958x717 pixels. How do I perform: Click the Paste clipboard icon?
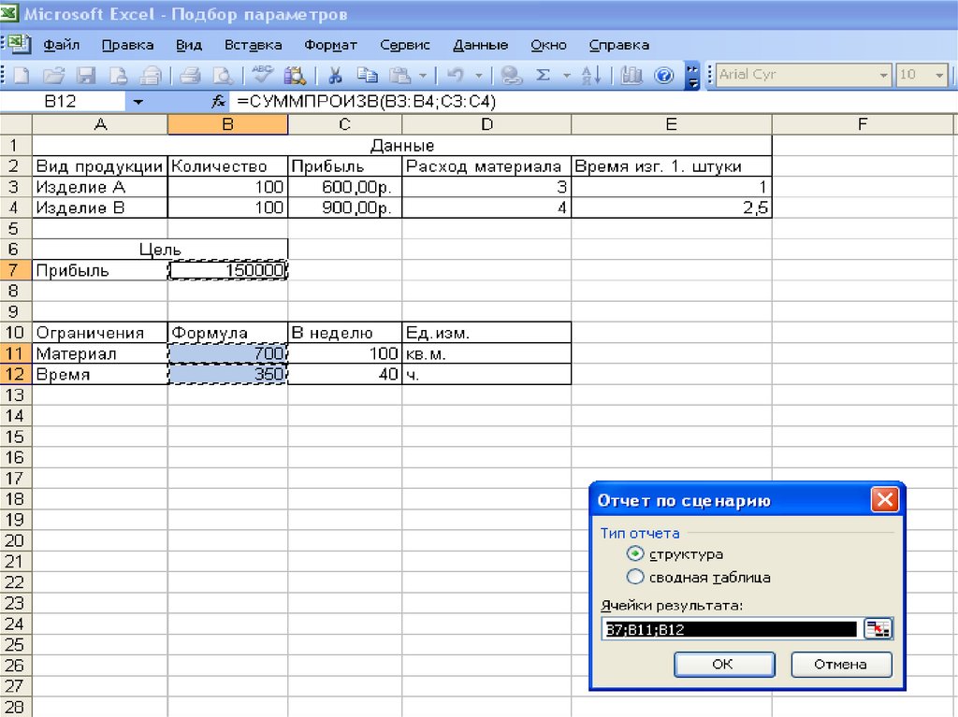tap(400, 76)
